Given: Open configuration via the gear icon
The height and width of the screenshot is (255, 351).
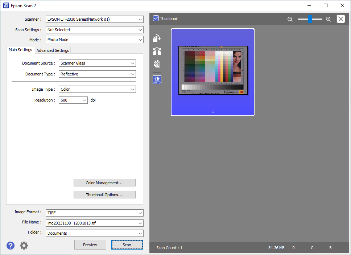Looking at the screenshot, I should point(24,246).
